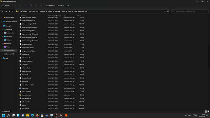Viewport: 210px width, 118px height.
Task: Open the Ver view menu
Action: (x=61, y=5)
